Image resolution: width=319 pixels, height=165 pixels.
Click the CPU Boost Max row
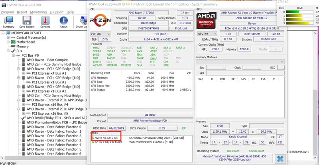click(141, 86)
